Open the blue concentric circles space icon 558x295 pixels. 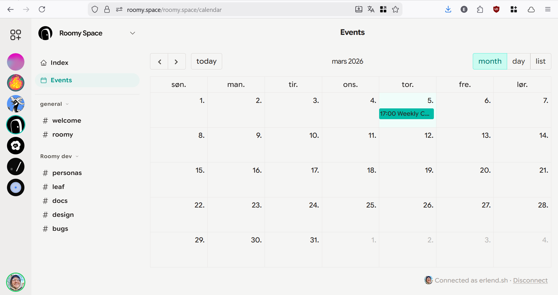click(16, 187)
